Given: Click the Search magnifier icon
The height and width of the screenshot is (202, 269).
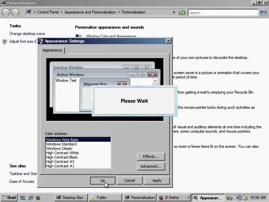Looking at the screenshot, I should point(263,12).
